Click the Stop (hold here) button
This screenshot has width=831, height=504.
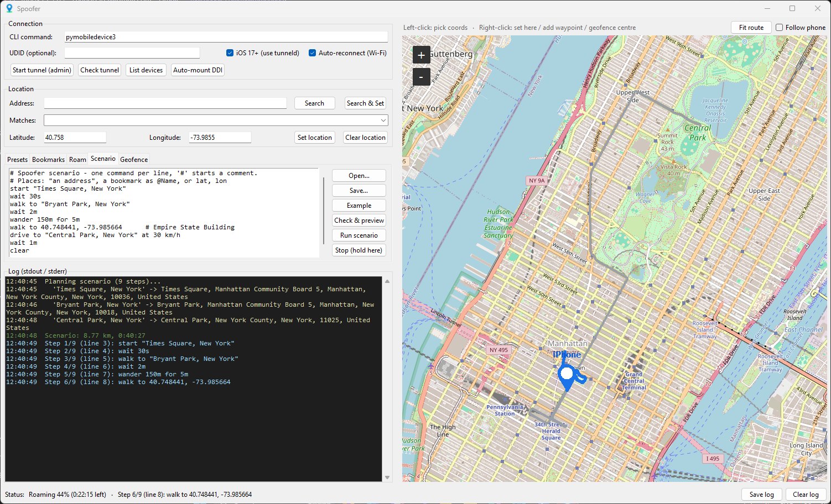point(359,250)
